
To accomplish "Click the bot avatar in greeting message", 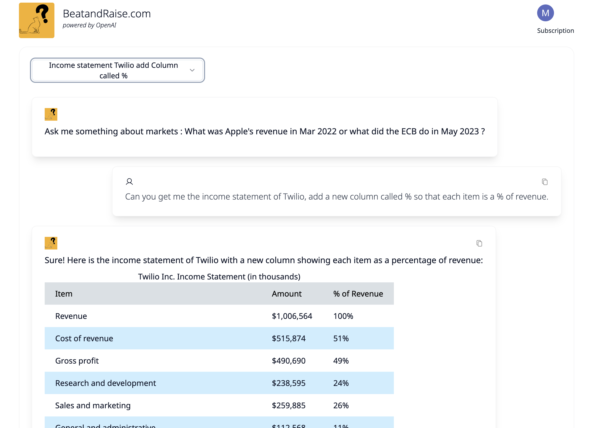I will click(51, 114).
